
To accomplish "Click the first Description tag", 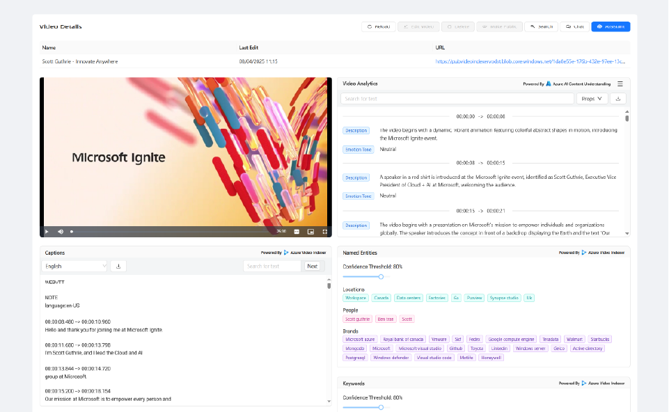I will [x=356, y=131].
